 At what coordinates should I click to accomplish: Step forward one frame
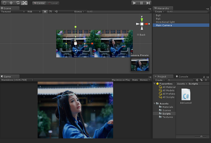click(148, 3)
